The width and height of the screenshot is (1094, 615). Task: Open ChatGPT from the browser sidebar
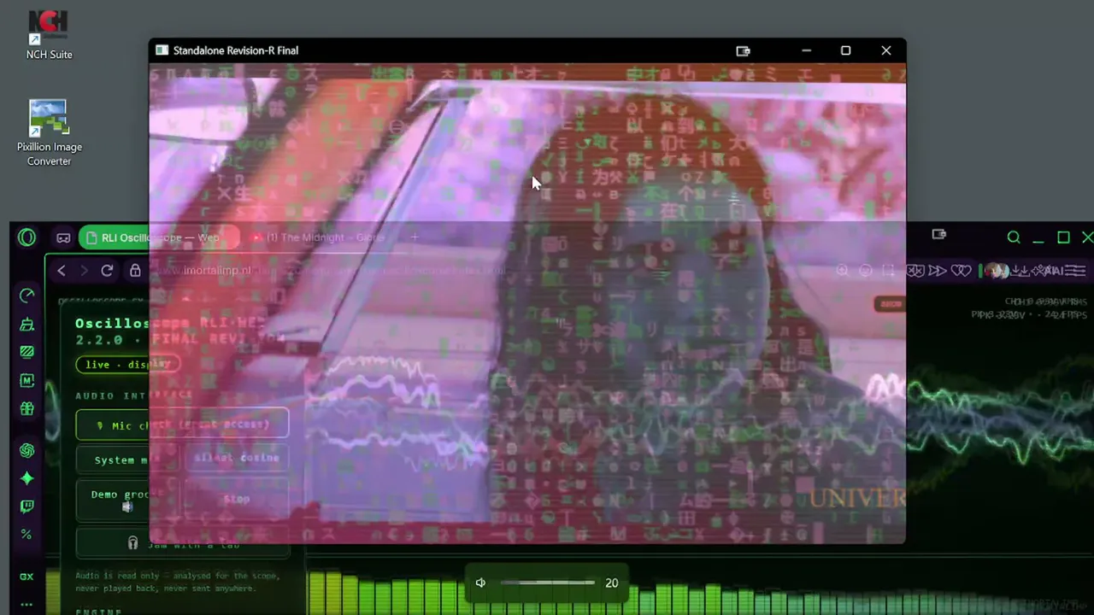point(26,450)
